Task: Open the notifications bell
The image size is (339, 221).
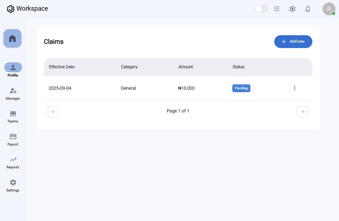Action: pos(308,9)
